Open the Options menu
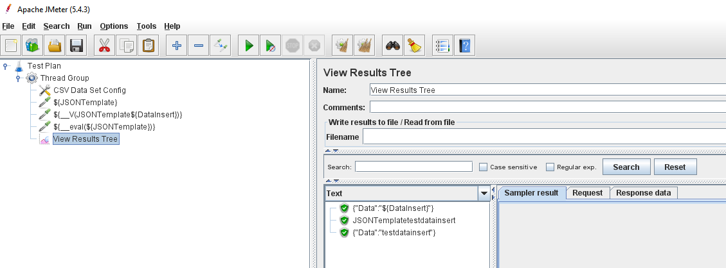This screenshot has width=726, height=268. (x=114, y=26)
